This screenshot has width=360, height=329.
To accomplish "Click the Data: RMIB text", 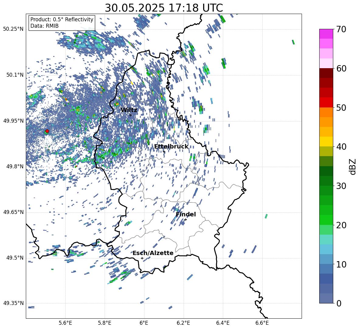I will click(x=44, y=26).
